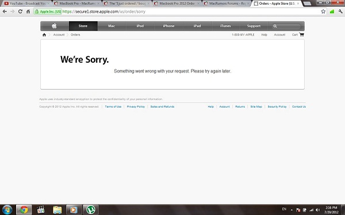Click Account in the footer links

click(x=224, y=106)
